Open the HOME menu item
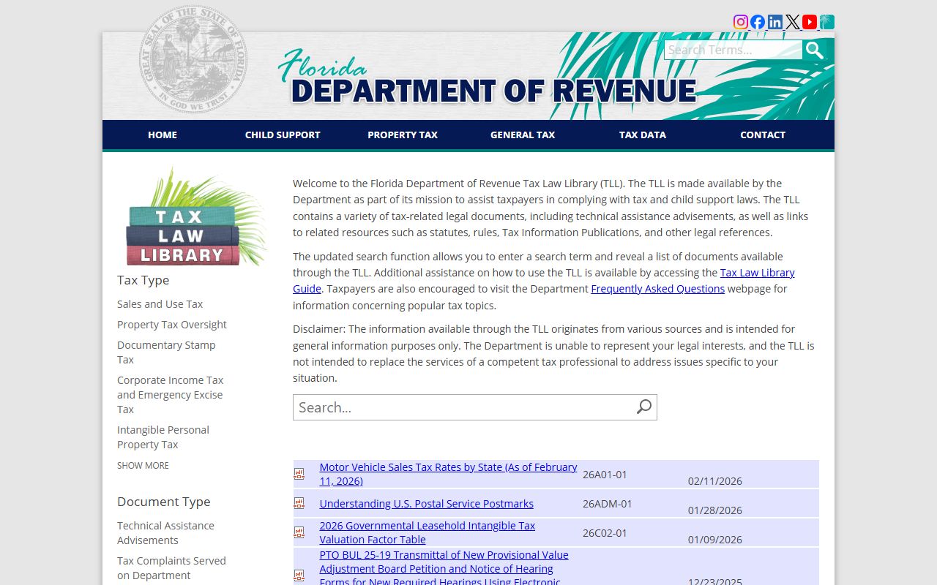Image resolution: width=937 pixels, height=585 pixels. tap(163, 135)
